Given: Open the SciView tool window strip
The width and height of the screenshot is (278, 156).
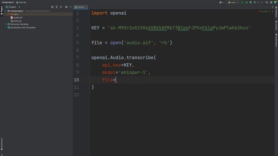Looking at the screenshot, I should [276, 25].
